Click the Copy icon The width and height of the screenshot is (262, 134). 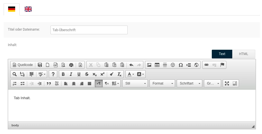point(98,65)
